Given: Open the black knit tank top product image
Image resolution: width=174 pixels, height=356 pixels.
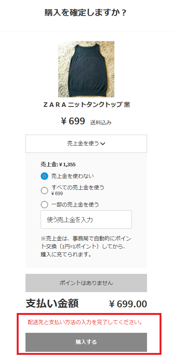Looking at the screenshot, I should pyautogui.click(x=86, y=69).
